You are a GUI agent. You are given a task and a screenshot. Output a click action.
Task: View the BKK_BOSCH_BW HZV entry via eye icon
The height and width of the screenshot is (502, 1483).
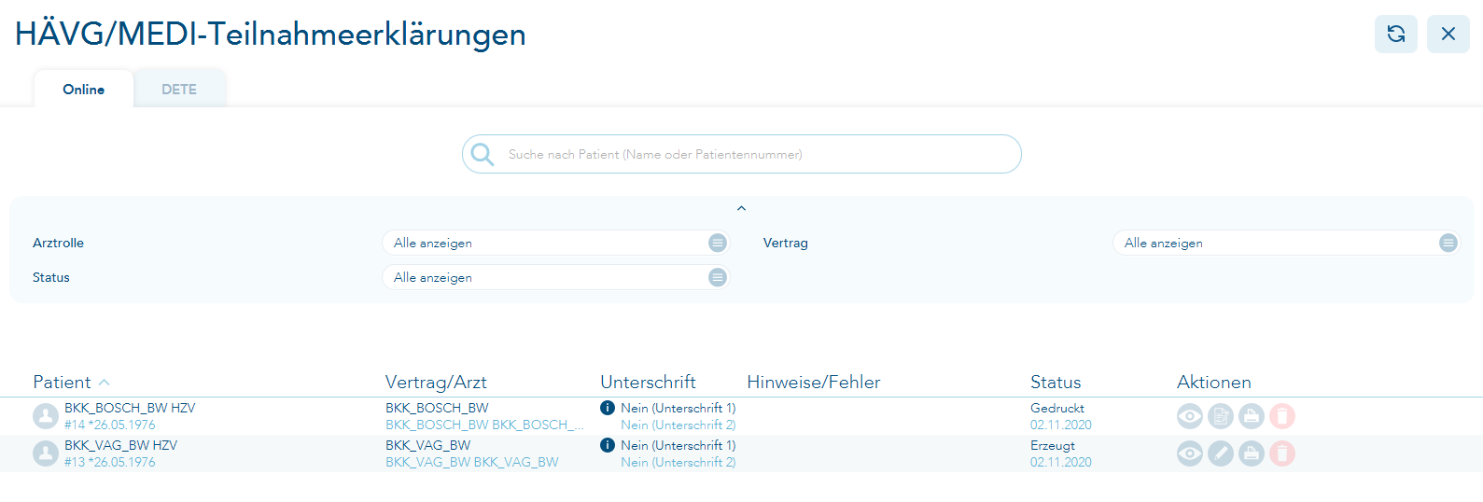[x=1189, y=416]
